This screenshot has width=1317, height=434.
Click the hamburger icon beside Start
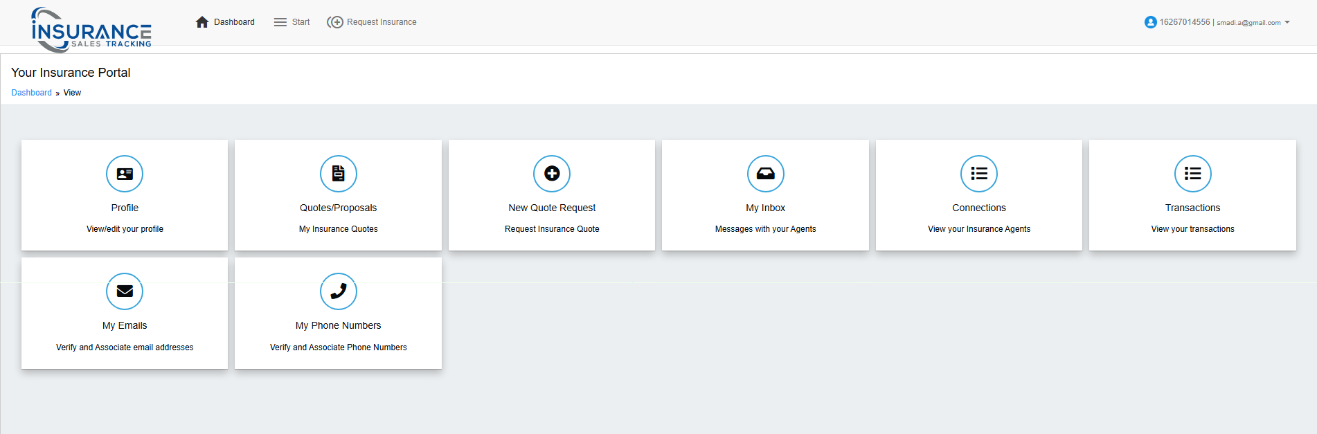(280, 22)
